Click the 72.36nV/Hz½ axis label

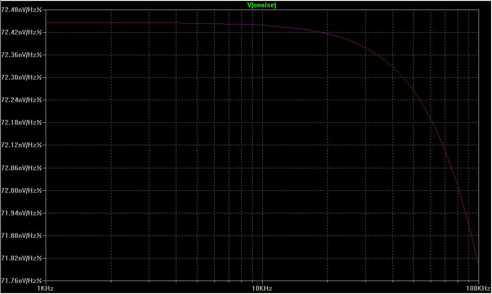21,55
